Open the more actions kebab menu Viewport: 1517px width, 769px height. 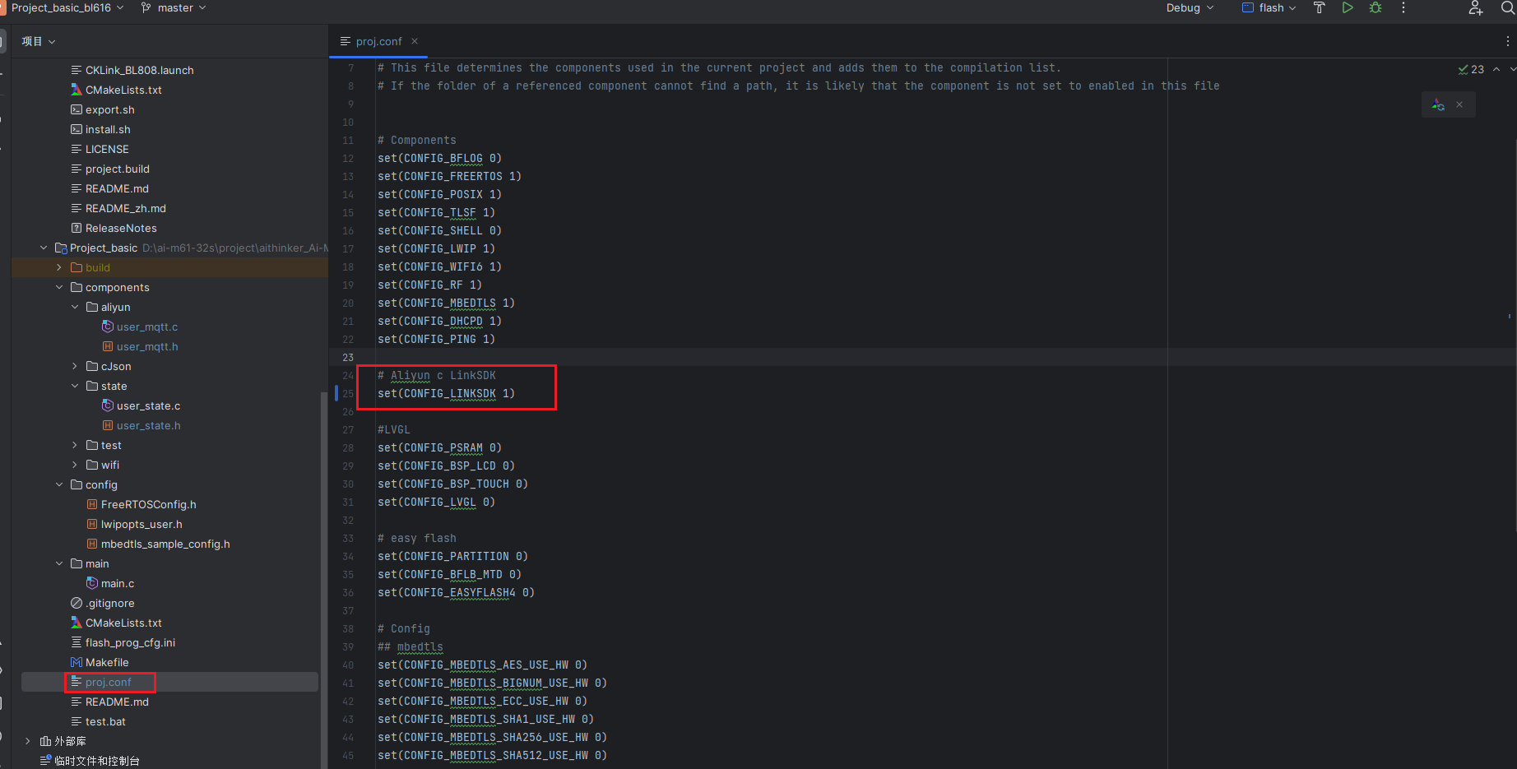click(x=1403, y=8)
